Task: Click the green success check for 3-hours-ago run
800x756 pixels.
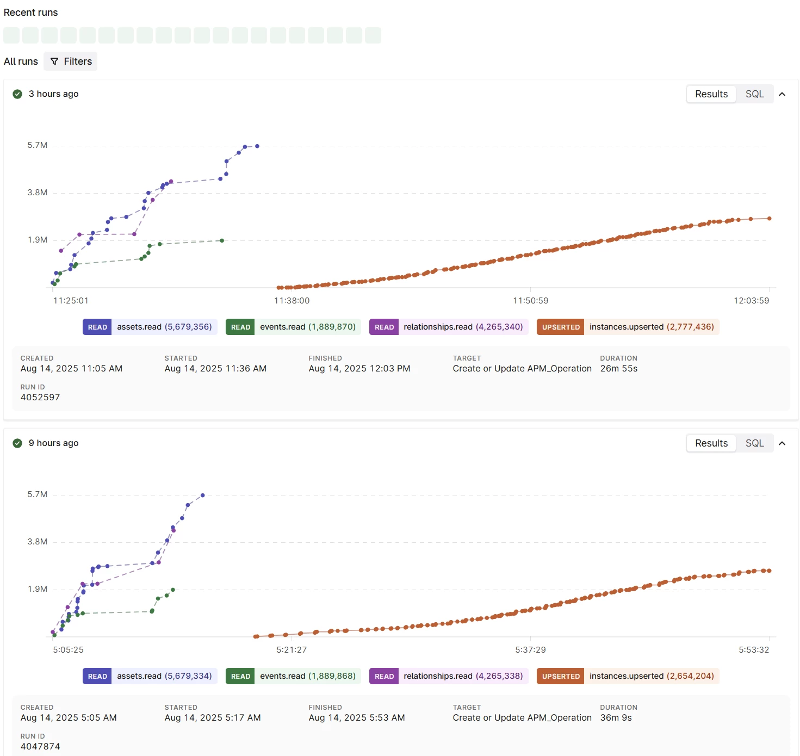Action: click(17, 94)
